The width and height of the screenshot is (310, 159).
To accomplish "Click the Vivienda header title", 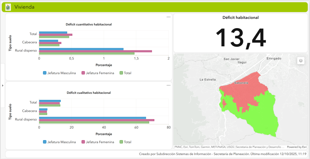I will point(24,7).
